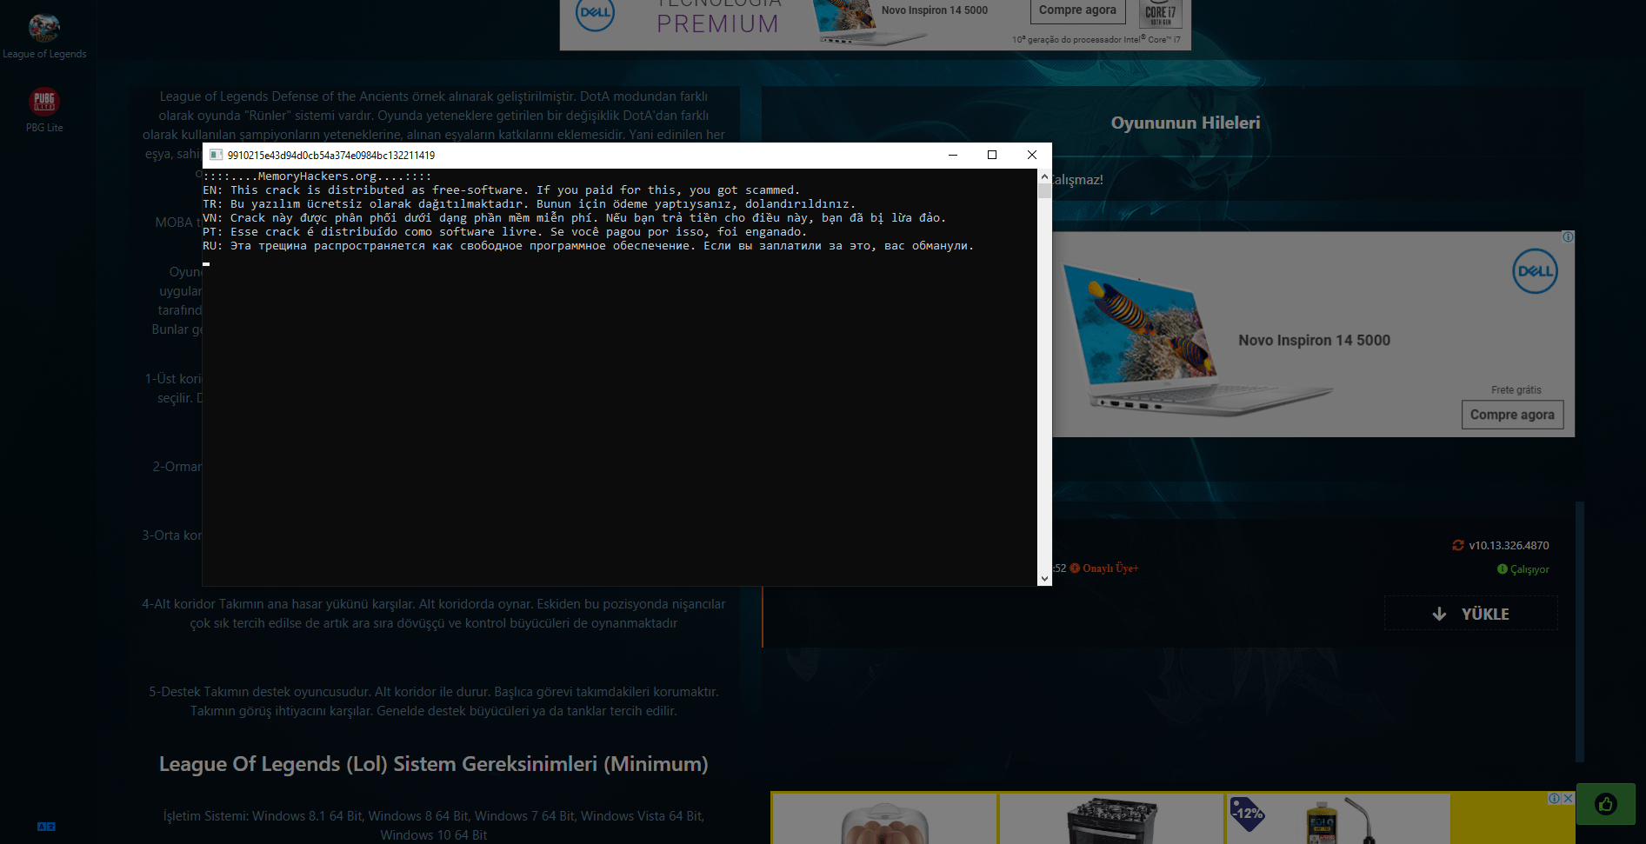The height and width of the screenshot is (844, 1646).
Task: Click the YÜKLE download button
Action: (1470, 614)
